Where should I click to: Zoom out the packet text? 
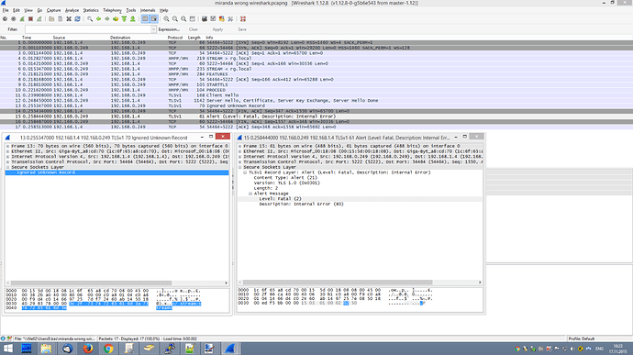tap(175, 19)
